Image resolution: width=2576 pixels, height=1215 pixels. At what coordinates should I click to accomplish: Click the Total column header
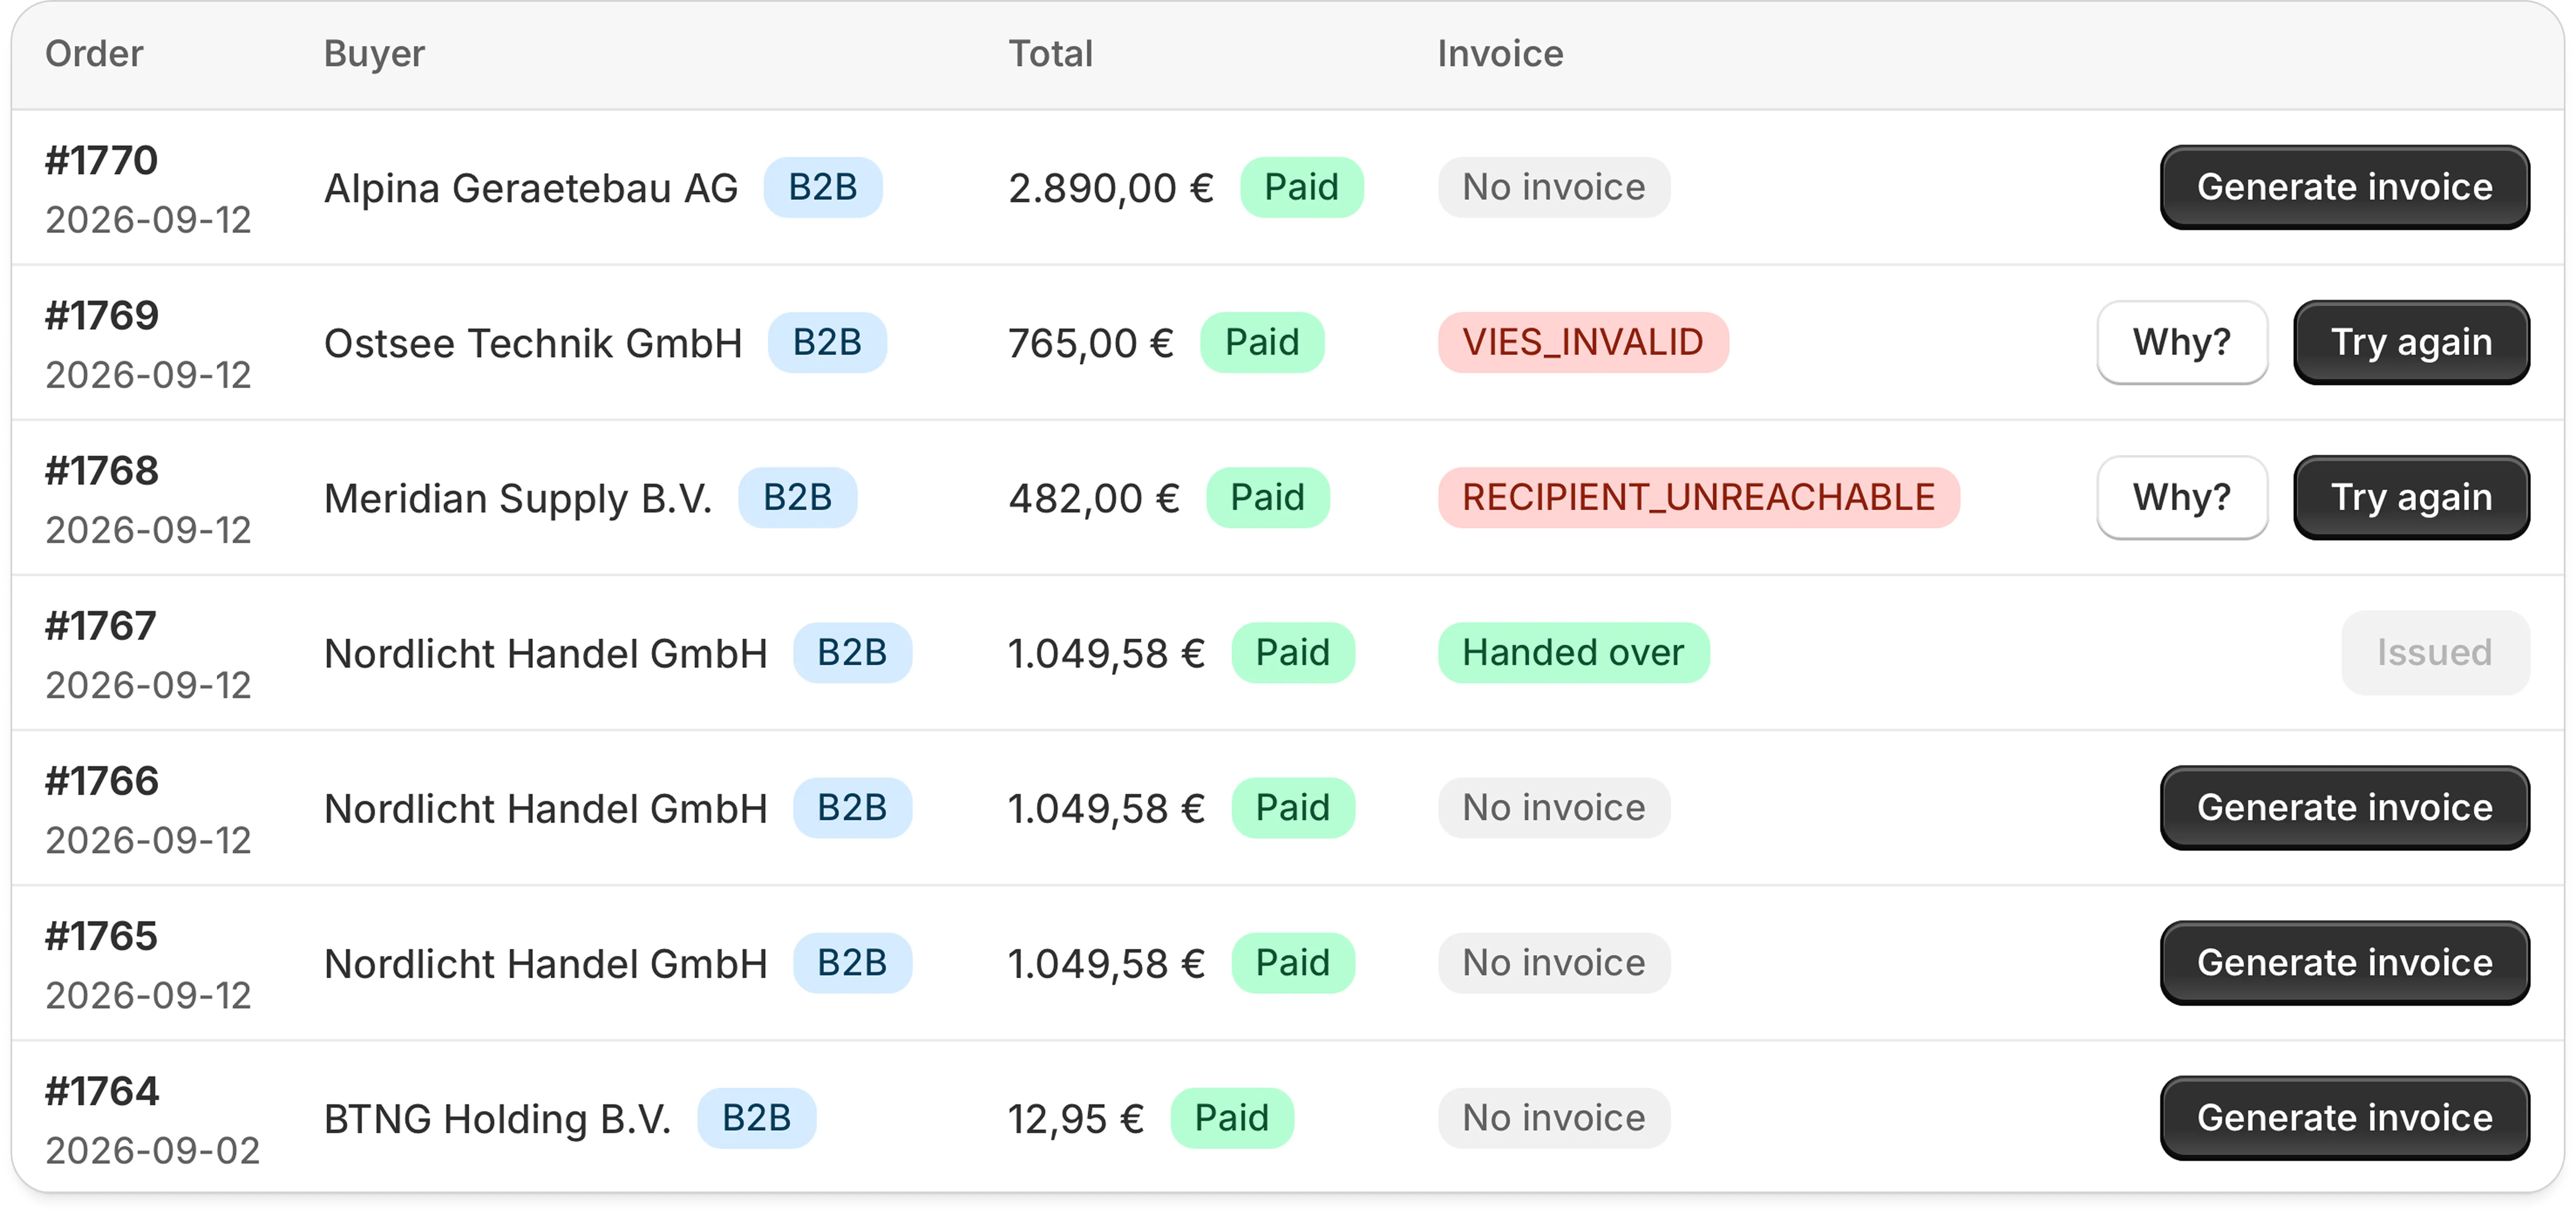point(1050,53)
